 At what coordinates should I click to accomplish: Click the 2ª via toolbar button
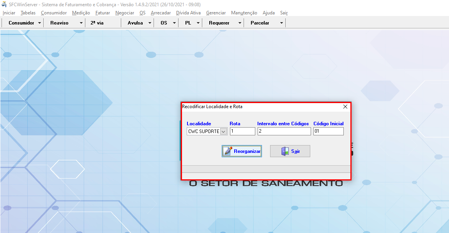point(97,23)
